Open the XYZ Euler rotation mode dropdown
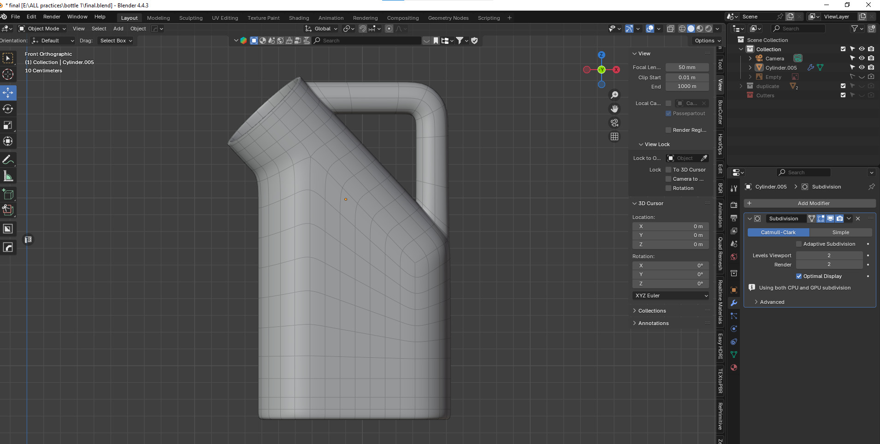This screenshot has width=880, height=444. [671, 296]
